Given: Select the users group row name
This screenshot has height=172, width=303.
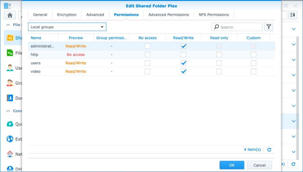Looking at the screenshot, I should [35, 63].
